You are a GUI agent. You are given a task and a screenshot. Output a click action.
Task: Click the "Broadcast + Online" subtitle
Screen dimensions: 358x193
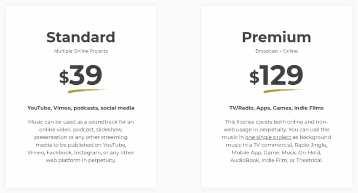(276, 51)
